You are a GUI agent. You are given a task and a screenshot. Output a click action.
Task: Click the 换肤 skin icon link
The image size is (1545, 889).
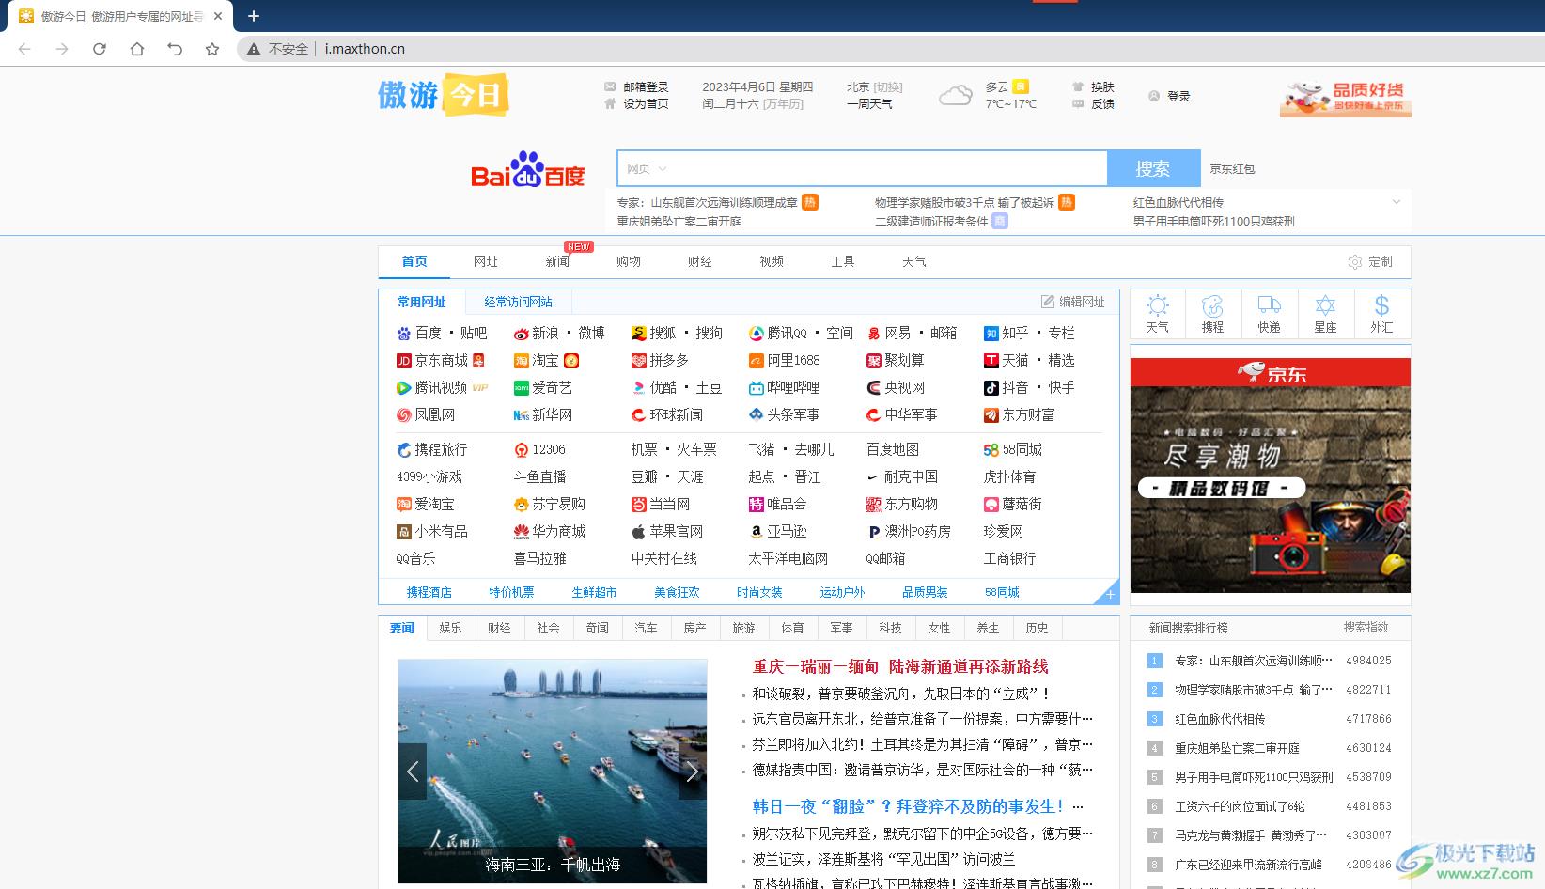pyautogui.click(x=1094, y=86)
